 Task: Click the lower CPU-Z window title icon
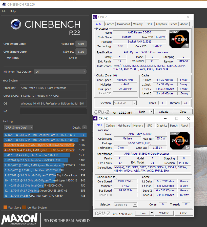click(95, 118)
